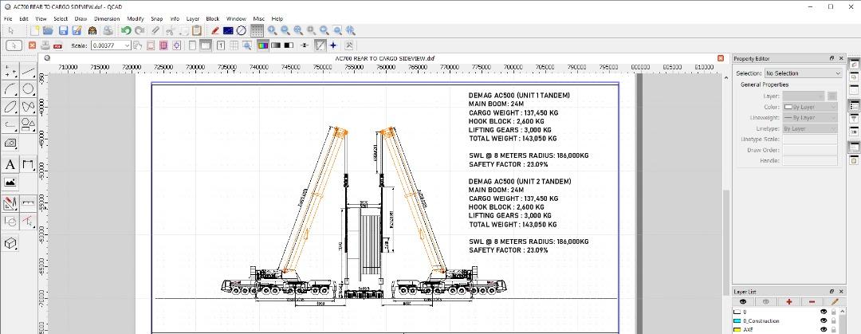This screenshot has height=334, width=861.
Task: Create a new drawing file
Action: click(34, 31)
